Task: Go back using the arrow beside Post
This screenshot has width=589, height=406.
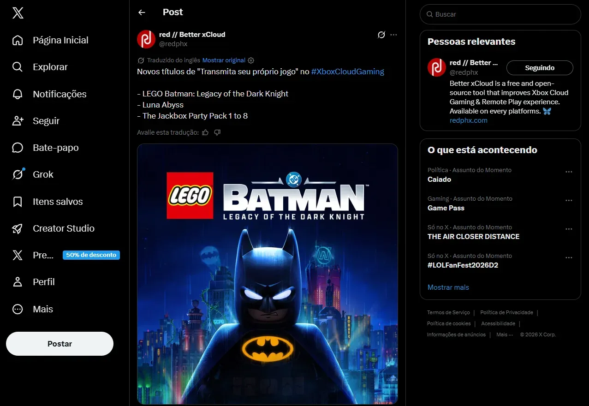Action: [x=142, y=12]
